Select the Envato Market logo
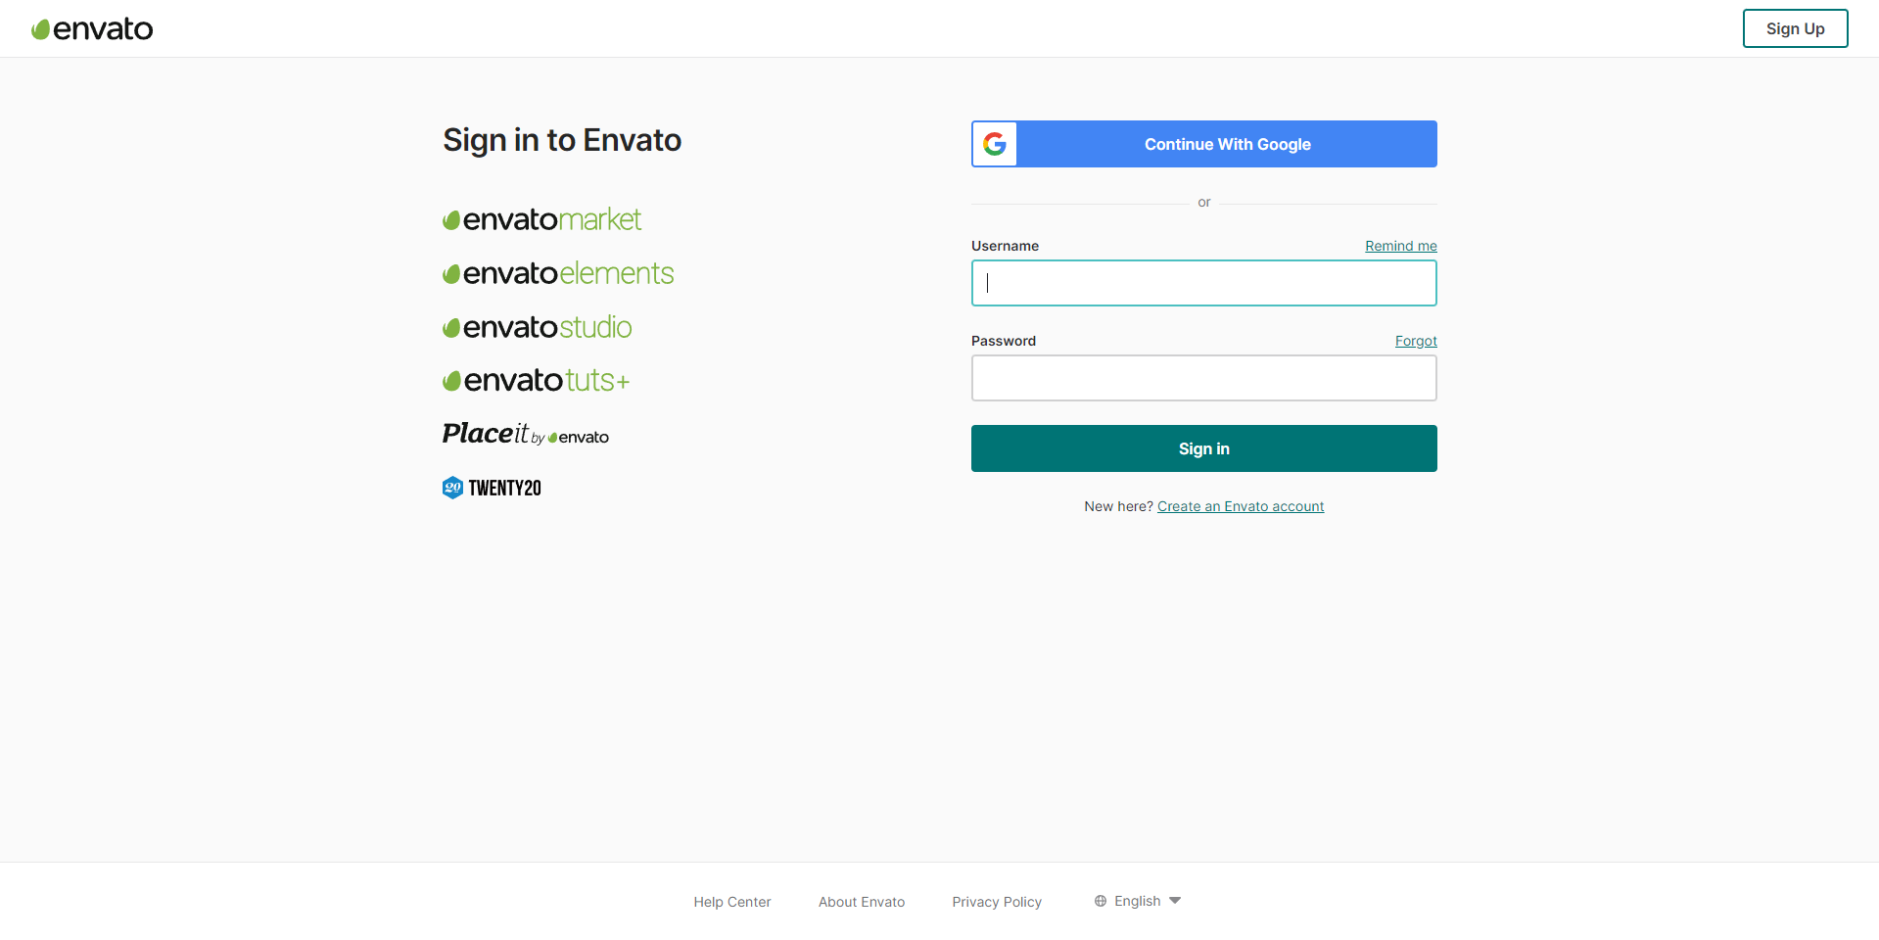Image resolution: width=1879 pixels, height=940 pixels. pos(541,218)
